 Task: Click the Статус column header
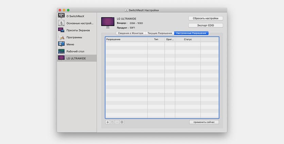point(188,39)
